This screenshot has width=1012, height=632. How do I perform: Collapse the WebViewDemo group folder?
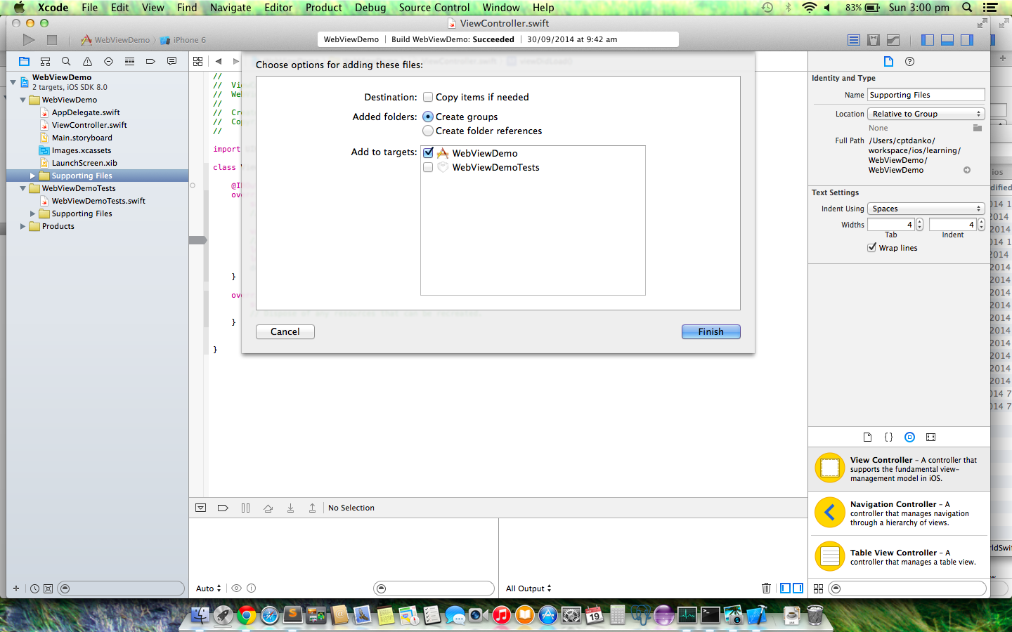point(22,100)
